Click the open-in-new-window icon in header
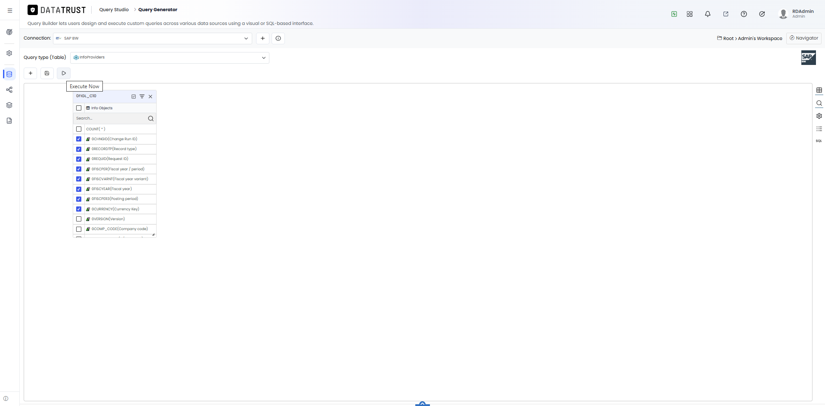Screen dimensions: 825x406 point(726,14)
